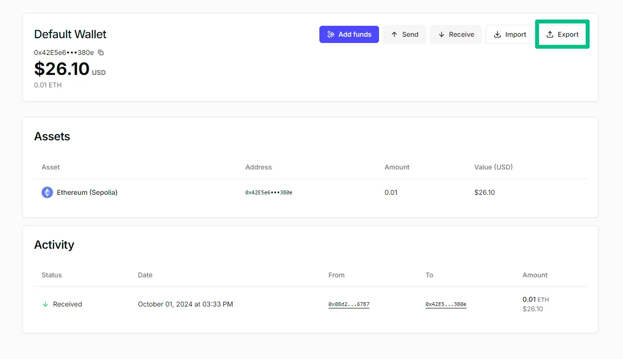
Task: Click the upward arrow icon on Send
Action: pos(394,34)
